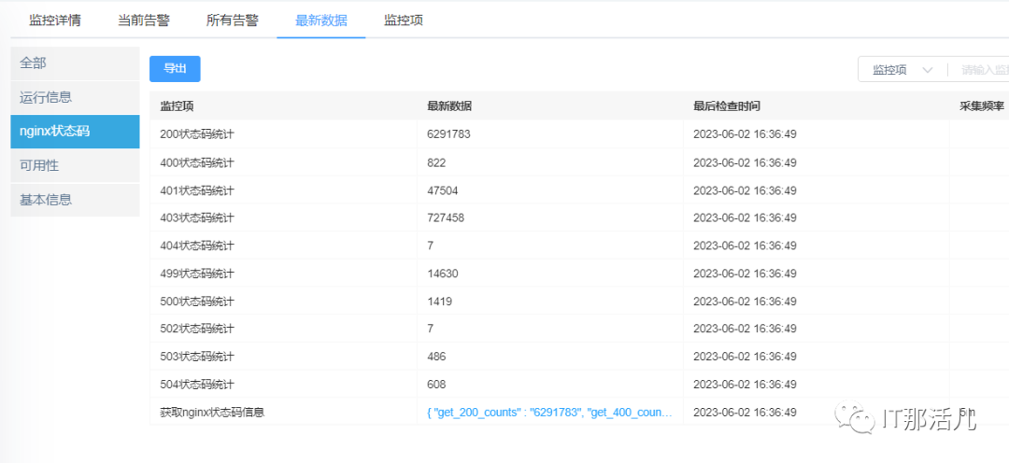Click the value 608
Screen dimensions: 1009x463
click(x=436, y=385)
